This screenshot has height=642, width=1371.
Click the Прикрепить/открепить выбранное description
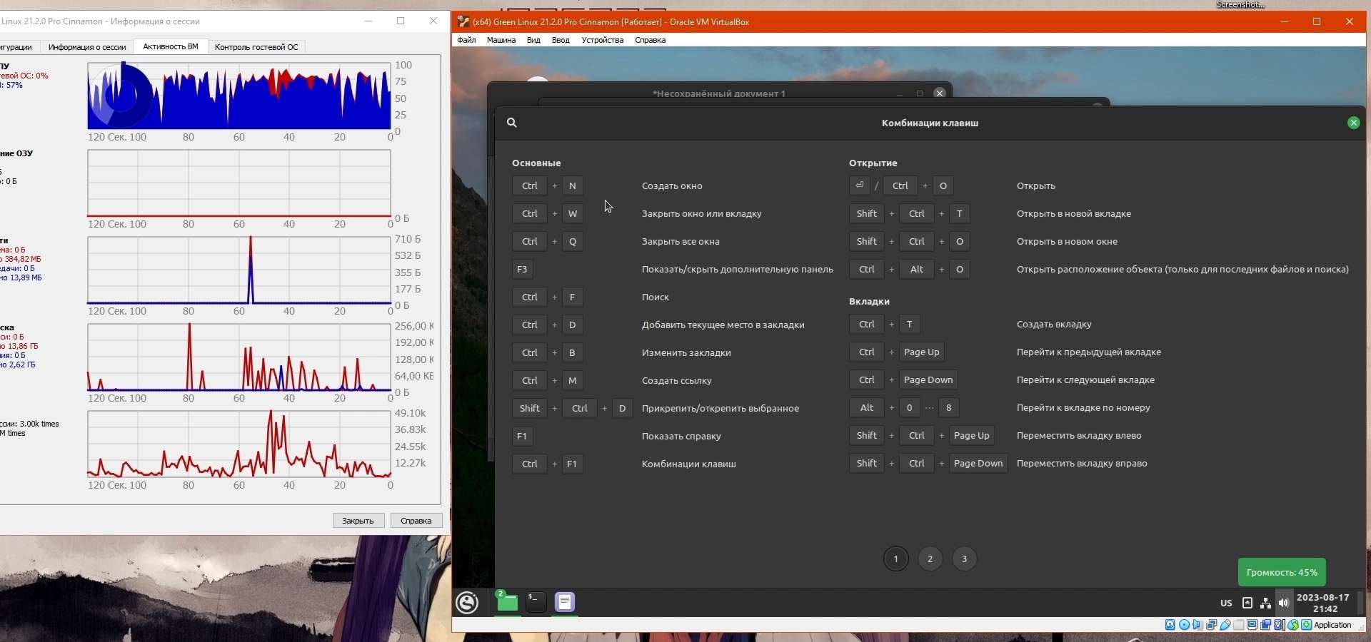(x=720, y=409)
